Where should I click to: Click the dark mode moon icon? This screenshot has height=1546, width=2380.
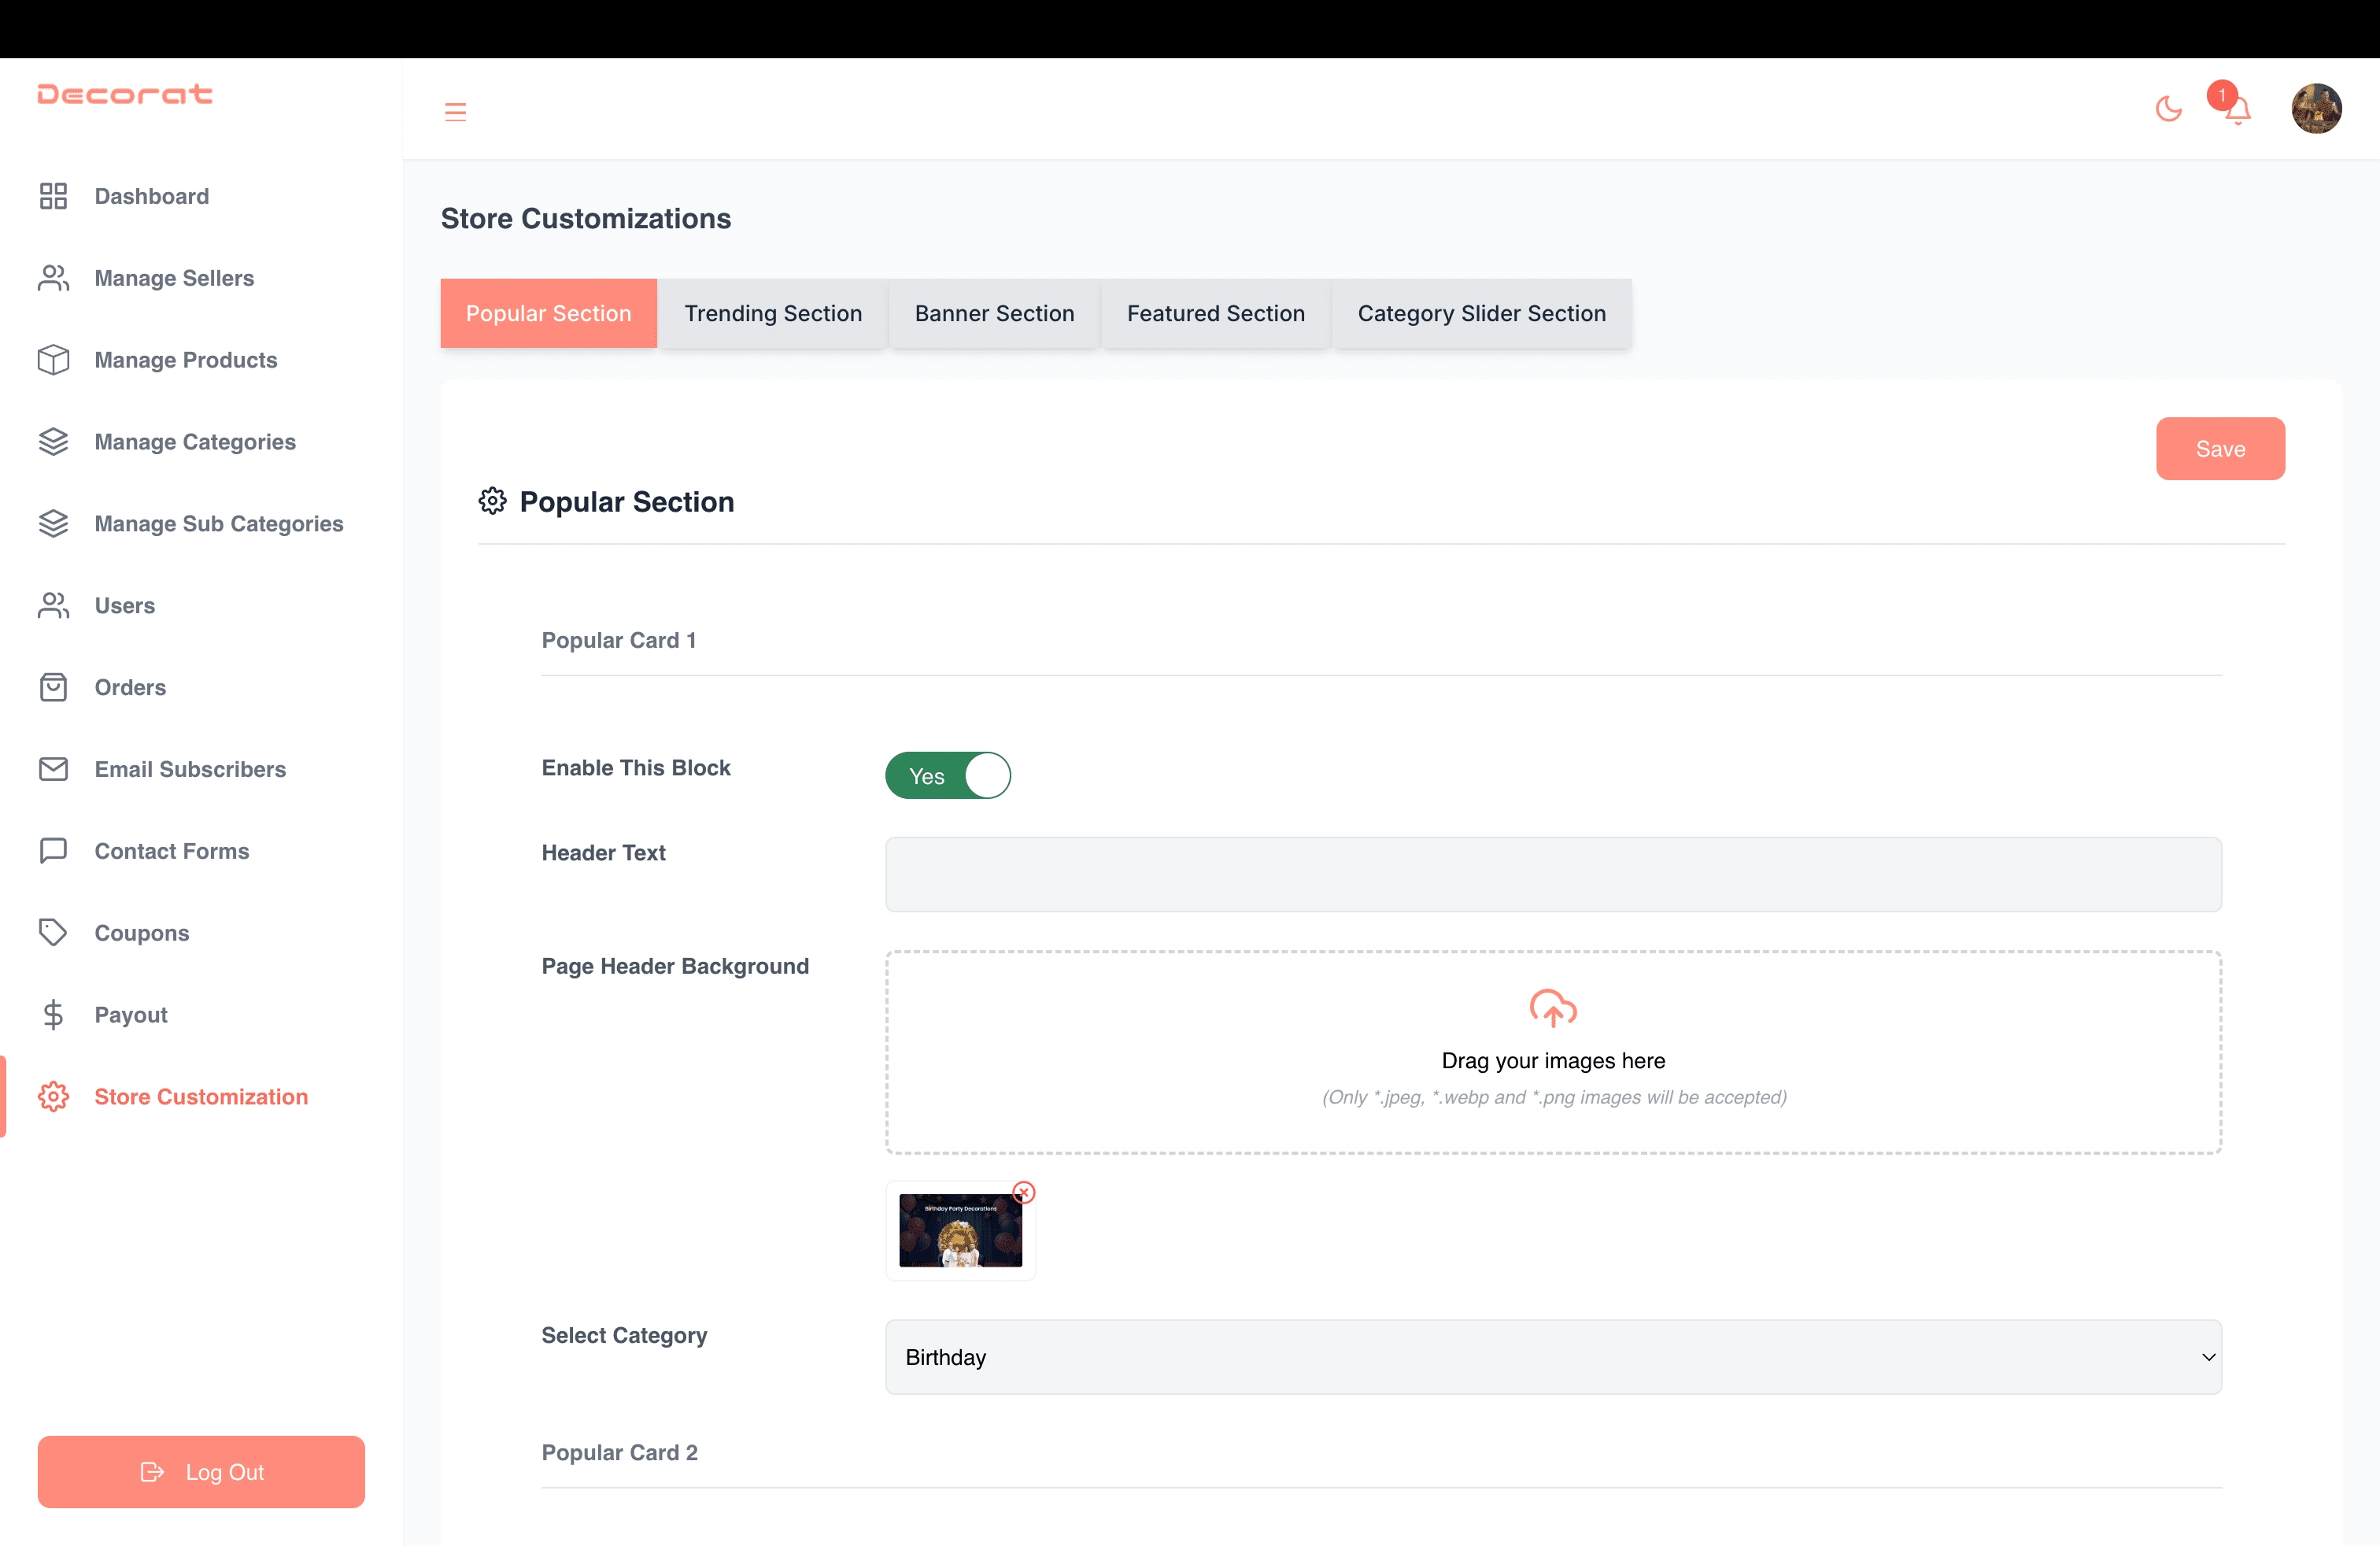[2170, 109]
